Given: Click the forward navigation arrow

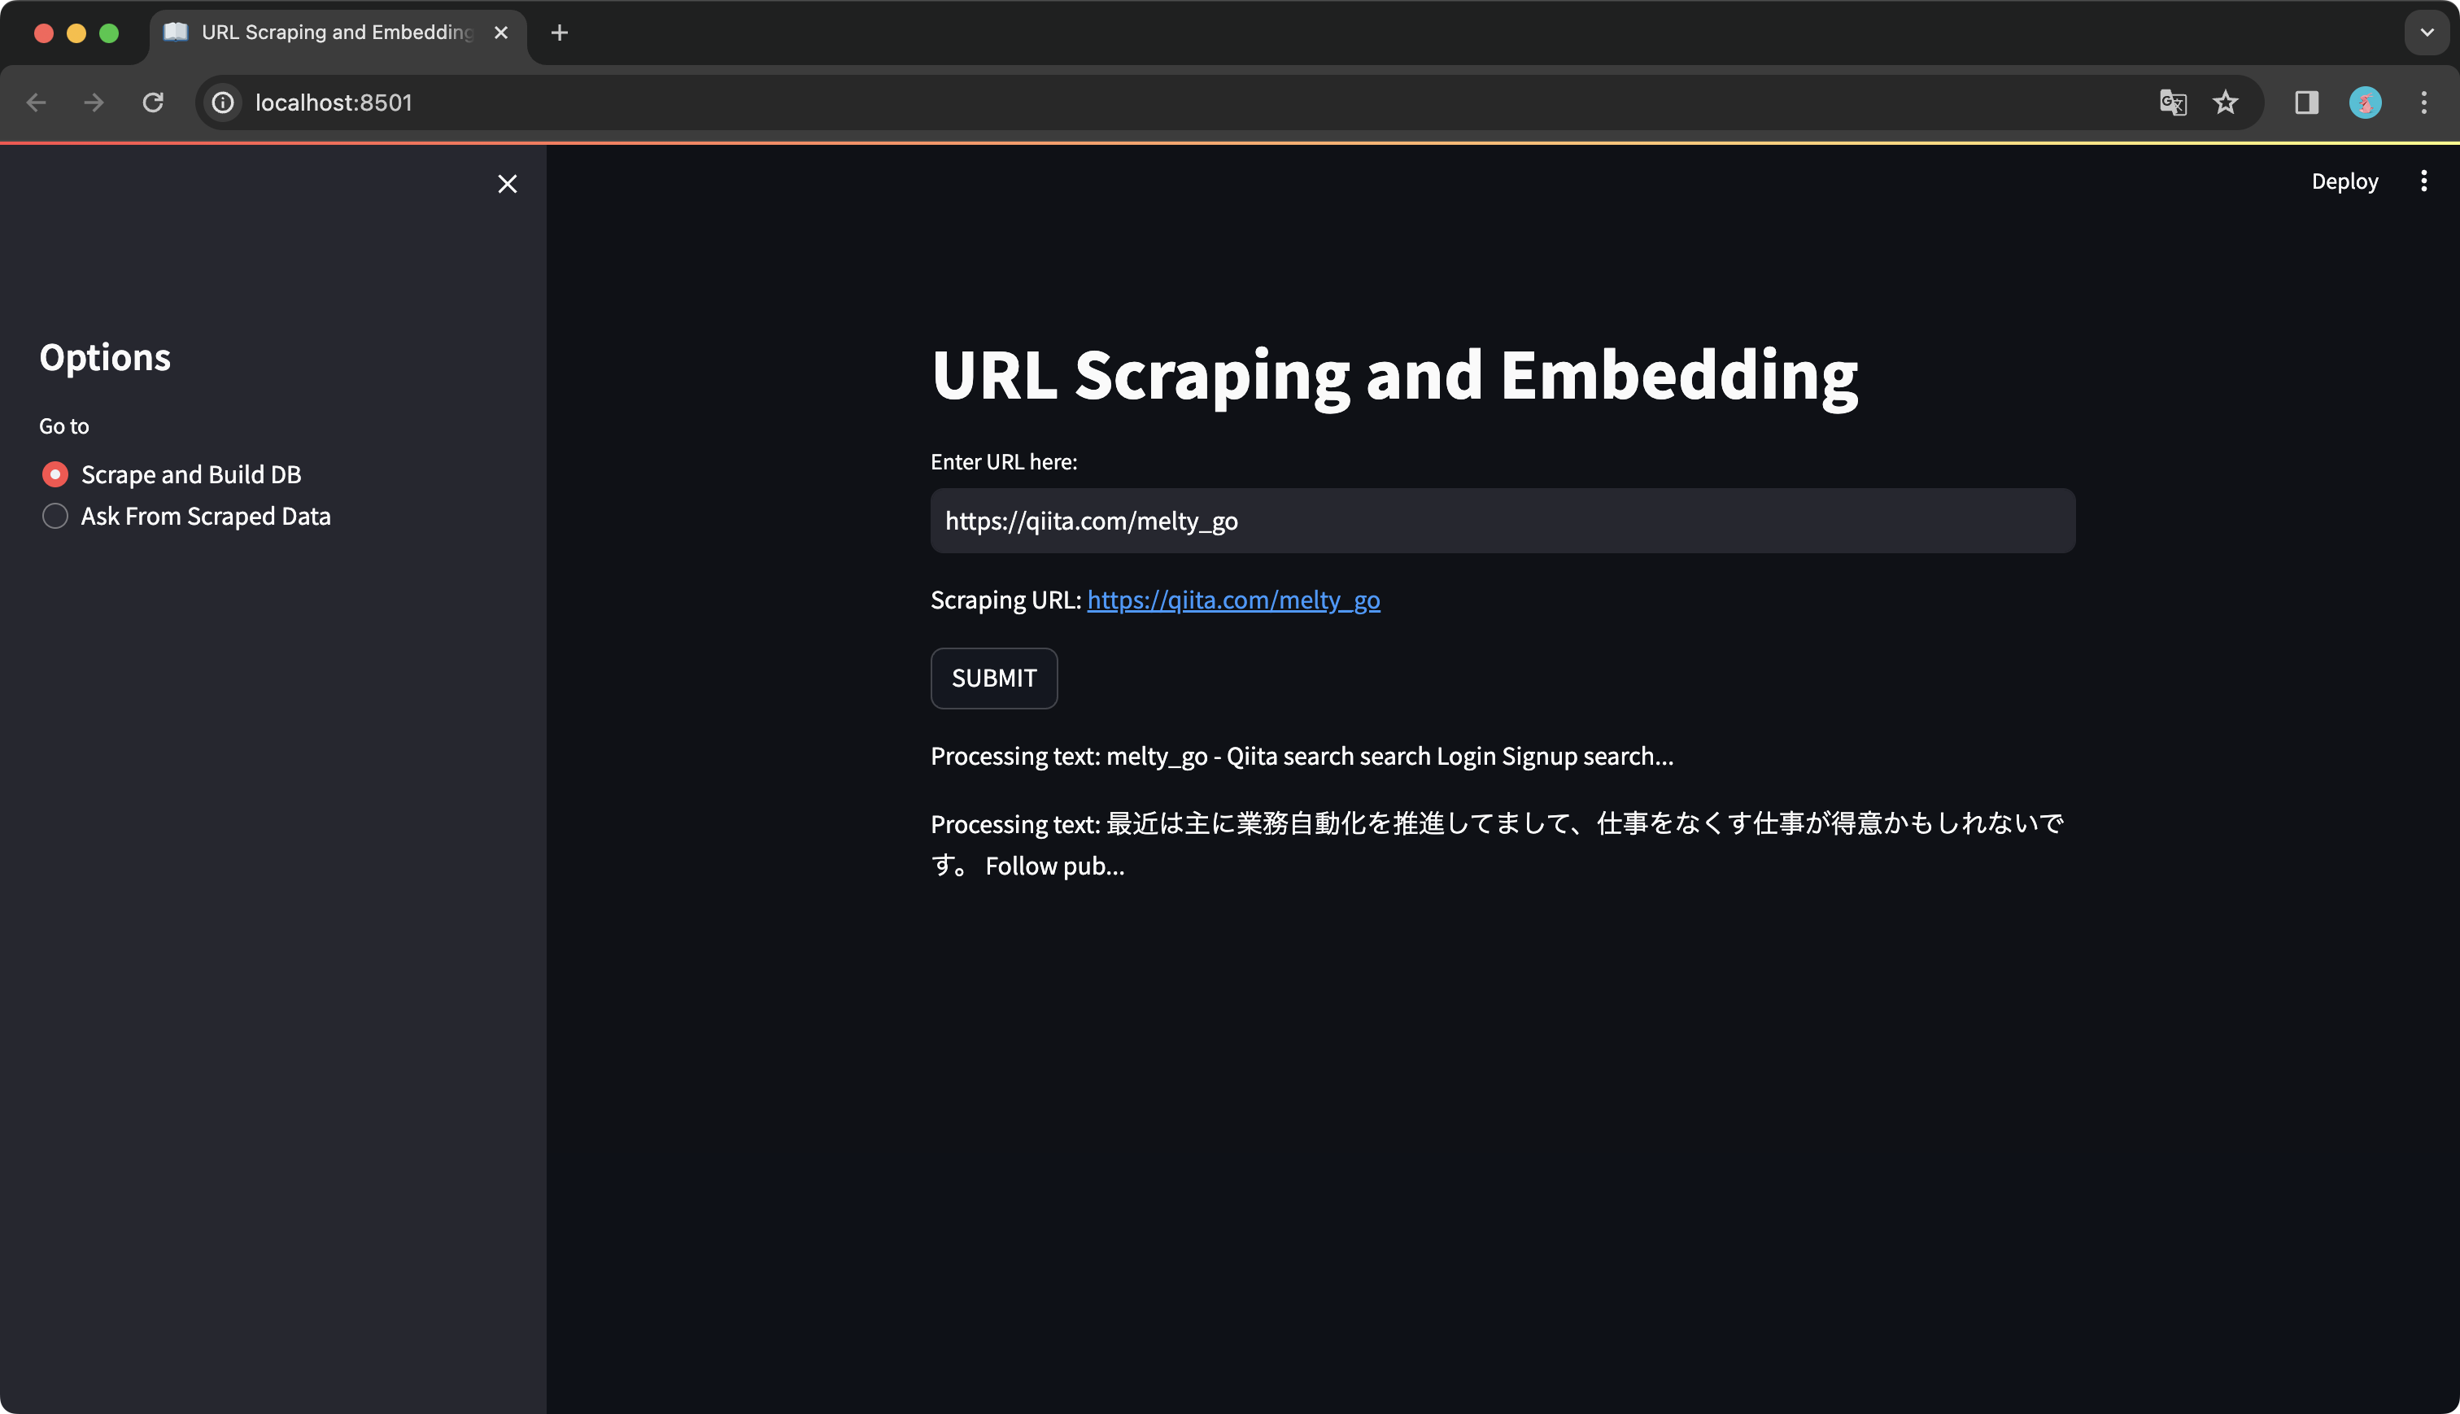Looking at the screenshot, I should [x=94, y=102].
